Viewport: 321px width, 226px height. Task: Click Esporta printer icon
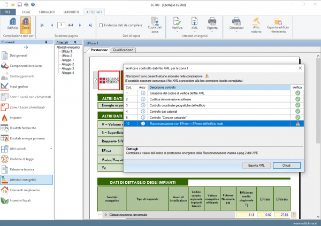[x=212, y=25]
